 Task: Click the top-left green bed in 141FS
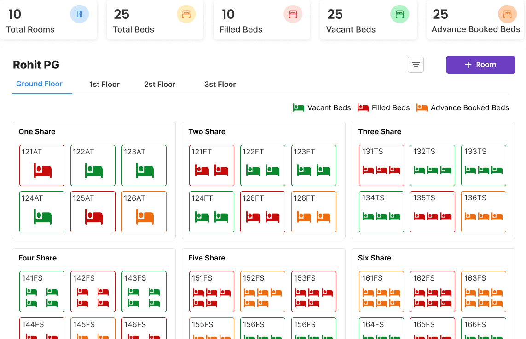pyautogui.click(x=31, y=292)
